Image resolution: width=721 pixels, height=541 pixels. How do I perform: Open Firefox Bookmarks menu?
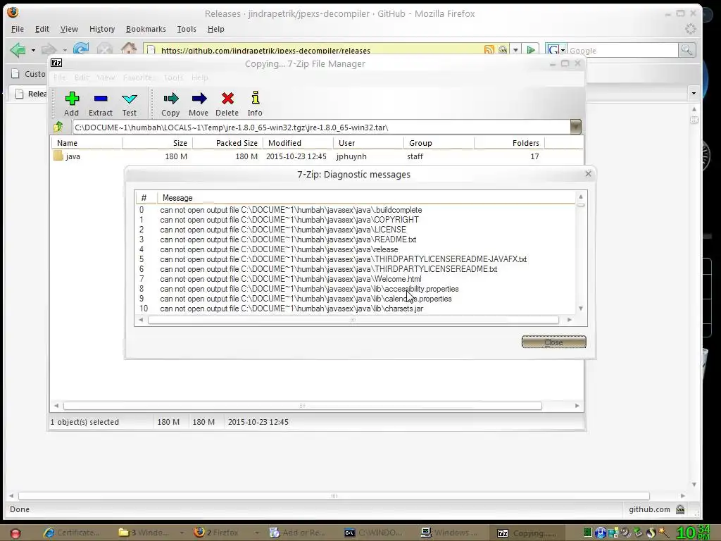[x=146, y=29]
